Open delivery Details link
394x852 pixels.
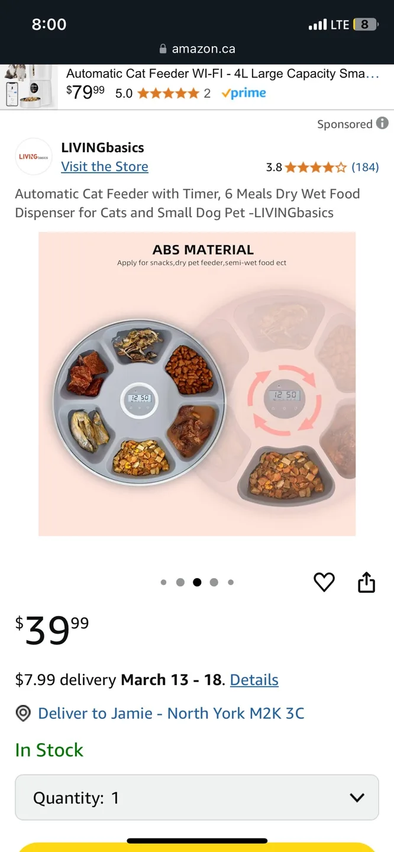tap(254, 680)
